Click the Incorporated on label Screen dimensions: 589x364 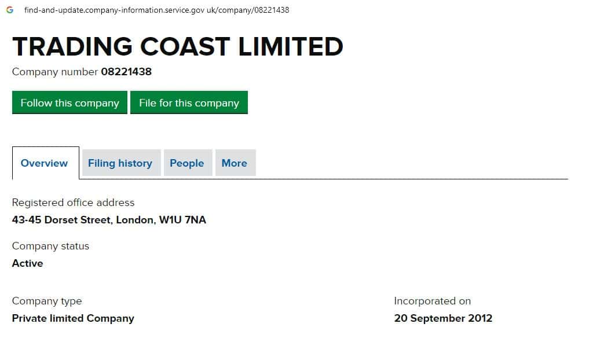tap(432, 301)
